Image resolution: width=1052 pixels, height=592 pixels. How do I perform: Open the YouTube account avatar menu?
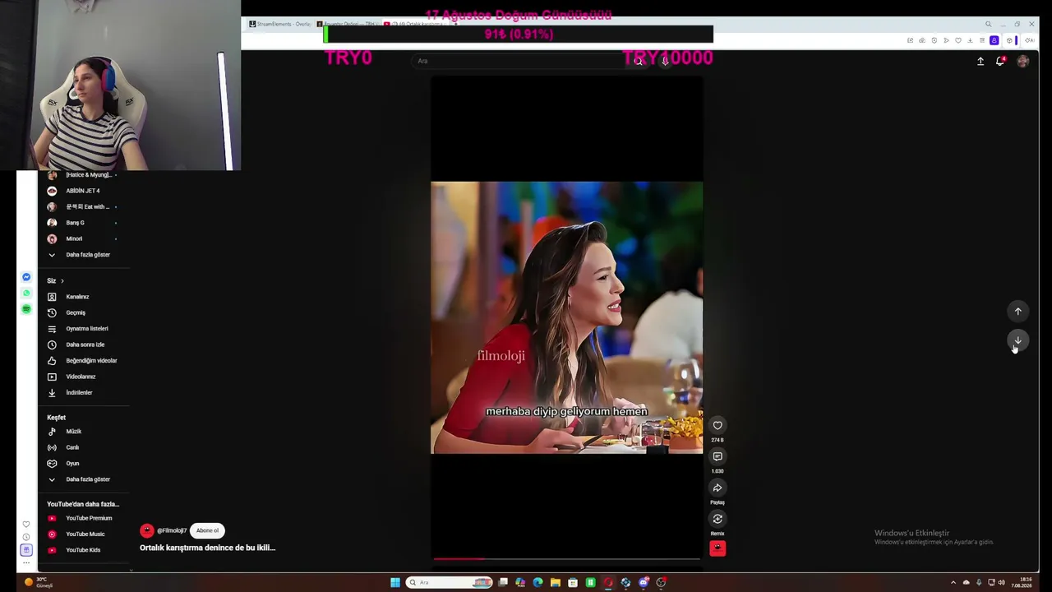pyautogui.click(x=1022, y=61)
